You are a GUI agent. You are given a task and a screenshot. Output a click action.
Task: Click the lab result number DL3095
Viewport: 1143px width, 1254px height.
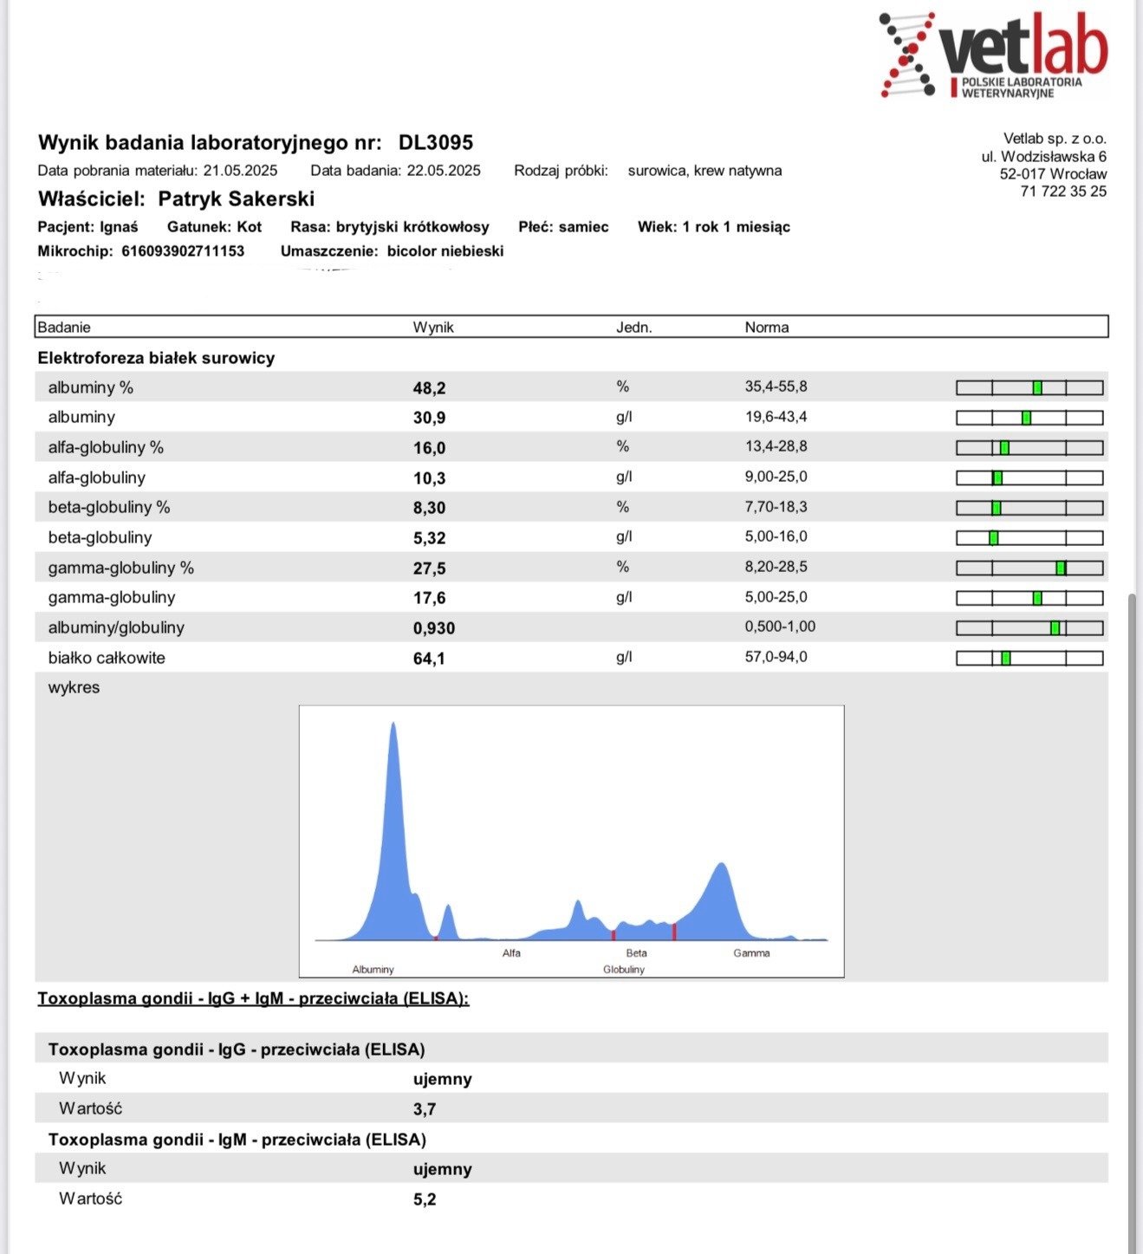[436, 143]
